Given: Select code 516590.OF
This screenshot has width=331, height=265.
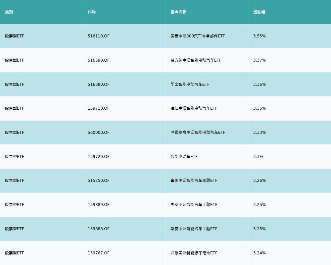Looking at the screenshot, I should coord(99,60).
